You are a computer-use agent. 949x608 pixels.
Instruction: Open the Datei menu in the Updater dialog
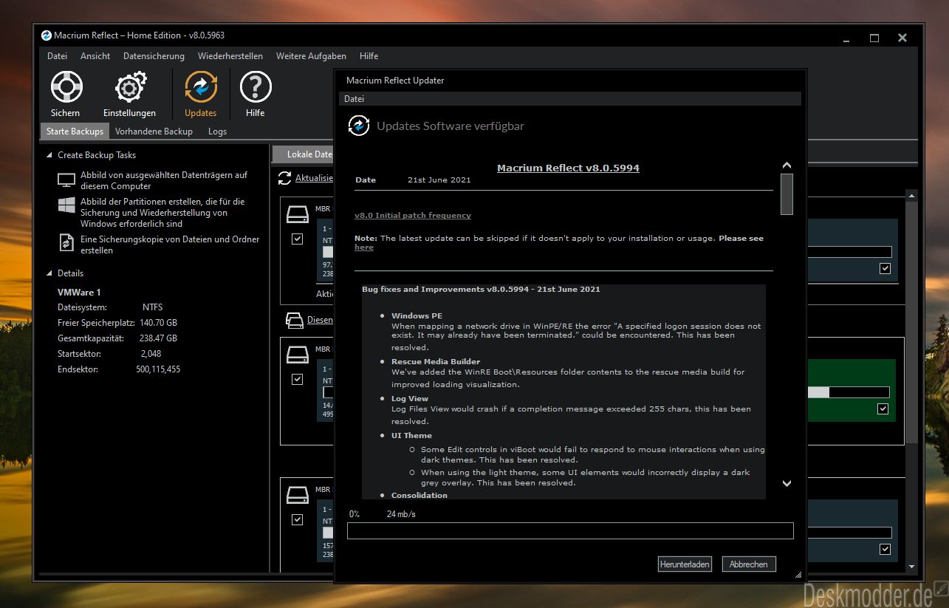point(354,99)
